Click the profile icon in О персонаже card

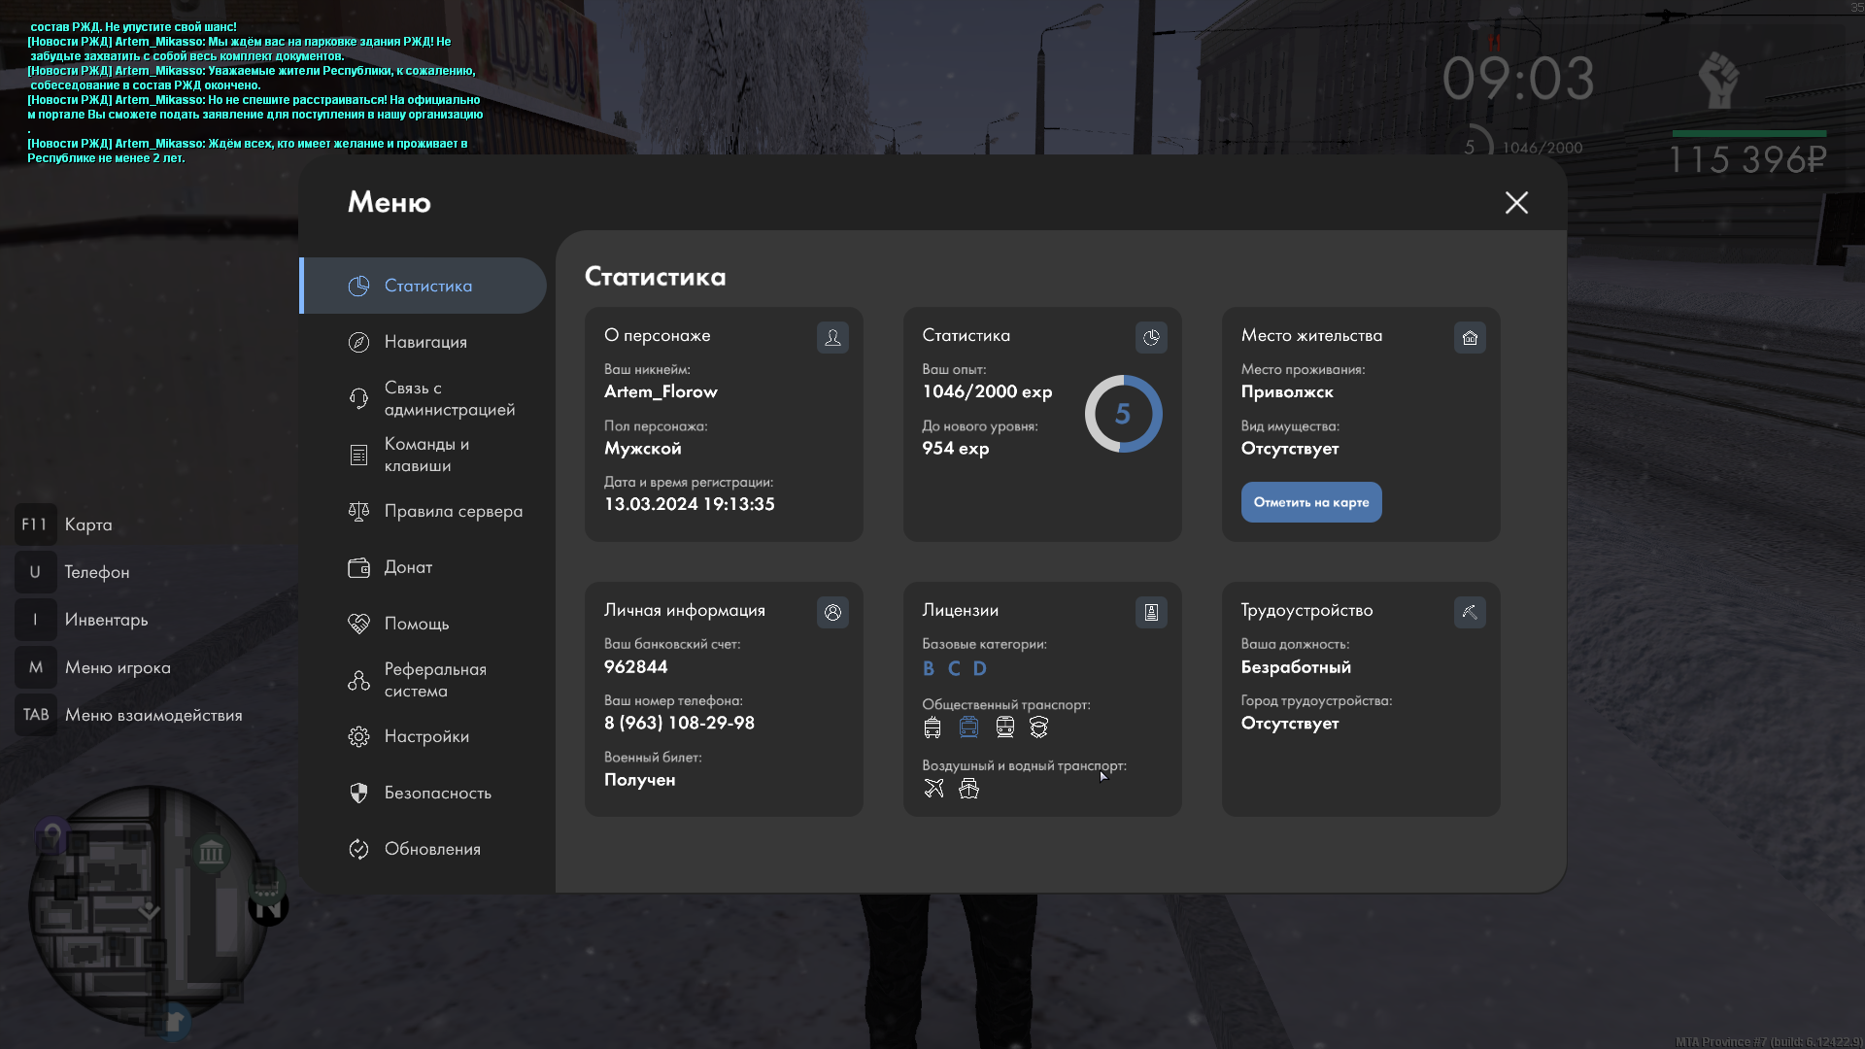(832, 337)
